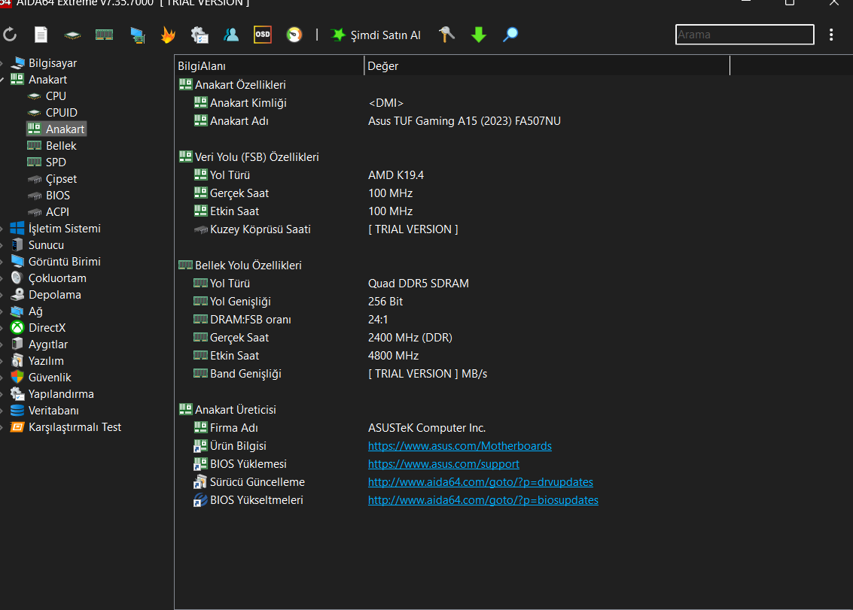Image resolution: width=853 pixels, height=610 pixels.
Task: Select CPUID in the sidebar tree
Action: [x=61, y=113]
